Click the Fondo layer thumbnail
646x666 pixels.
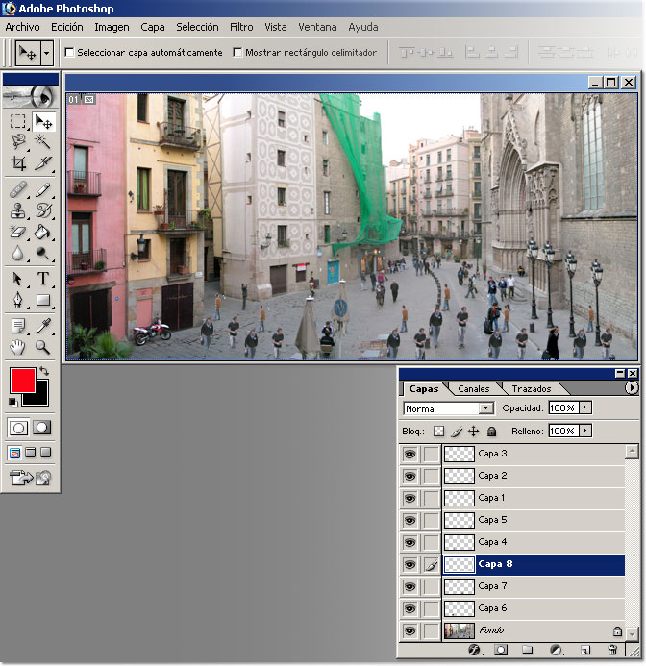460,630
